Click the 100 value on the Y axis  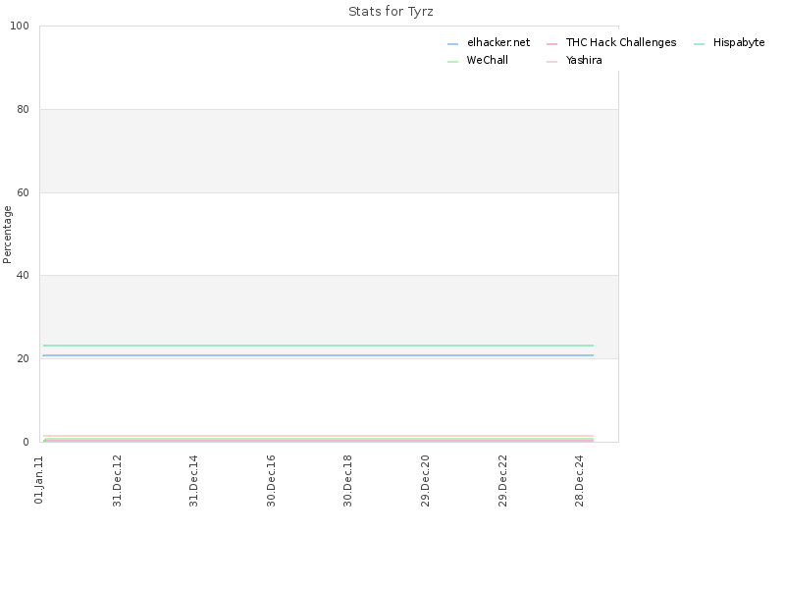tap(20, 27)
